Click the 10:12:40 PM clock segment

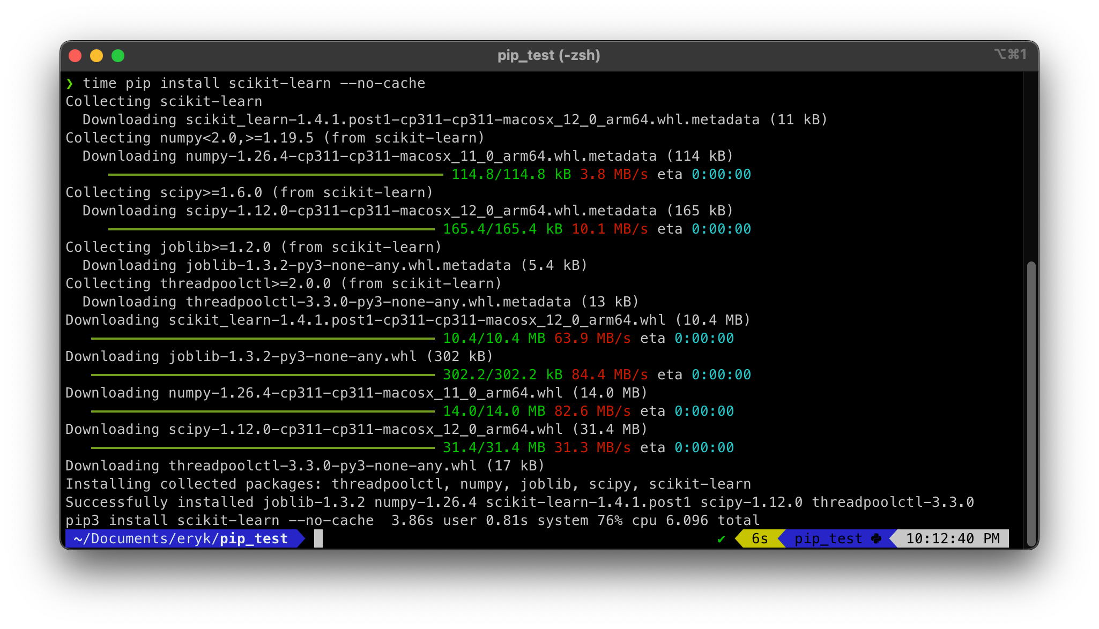(x=953, y=538)
